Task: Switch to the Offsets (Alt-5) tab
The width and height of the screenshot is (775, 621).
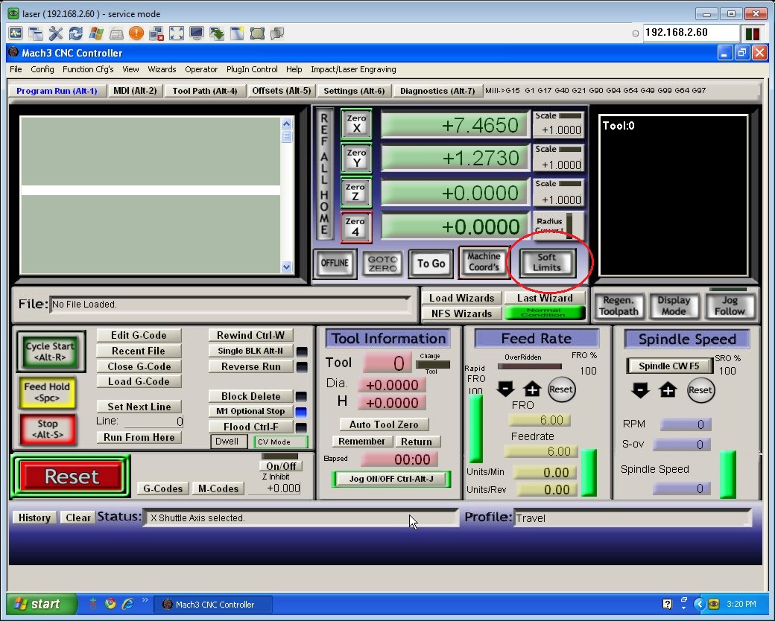Action: coord(281,90)
